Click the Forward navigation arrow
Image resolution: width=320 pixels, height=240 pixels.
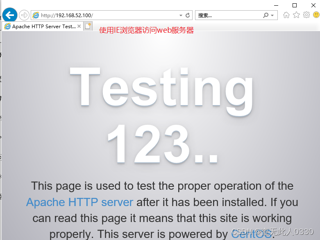tap(24, 15)
